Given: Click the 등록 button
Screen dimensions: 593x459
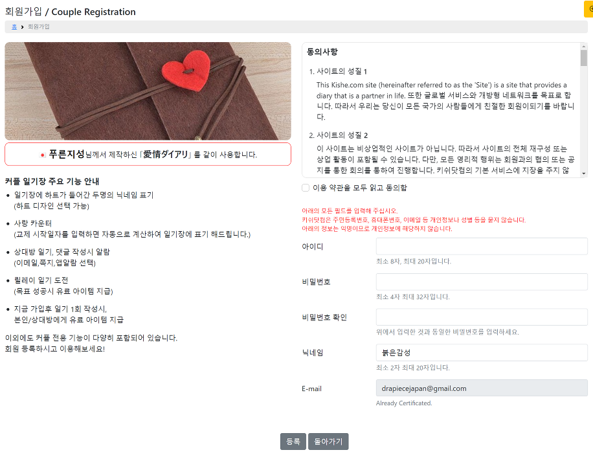Looking at the screenshot, I should pyautogui.click(x=293, y=442).
